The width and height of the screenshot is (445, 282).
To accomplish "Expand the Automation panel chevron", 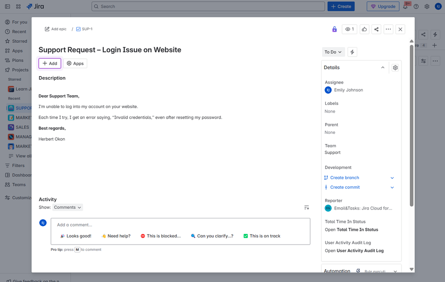I will point(395,271).
